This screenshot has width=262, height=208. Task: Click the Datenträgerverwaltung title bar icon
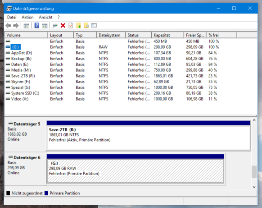[x=9, y=8]
